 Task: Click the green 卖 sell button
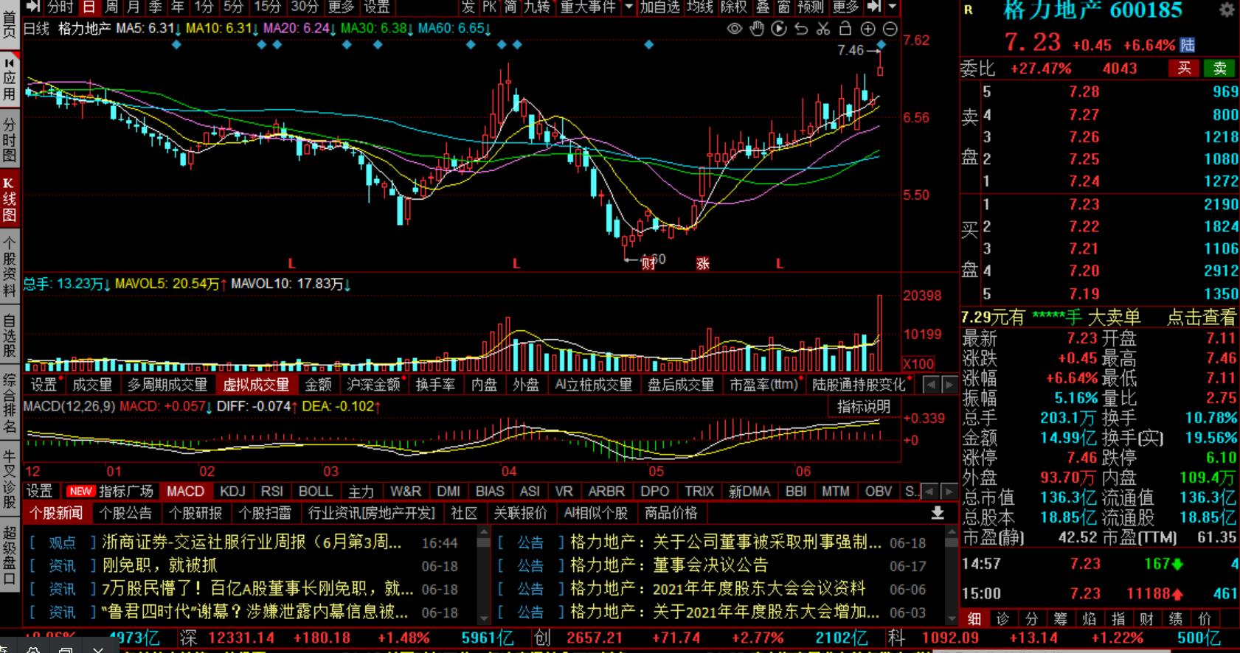tap(1220, 69)
